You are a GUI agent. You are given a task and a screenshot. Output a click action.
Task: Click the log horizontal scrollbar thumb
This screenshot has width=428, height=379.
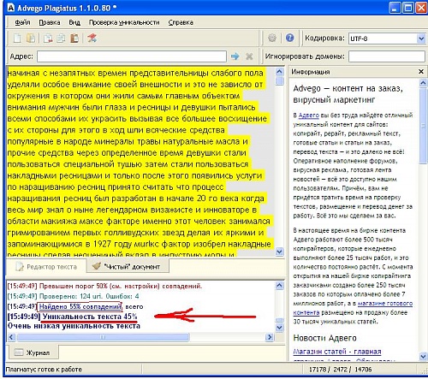click(103, 337)
